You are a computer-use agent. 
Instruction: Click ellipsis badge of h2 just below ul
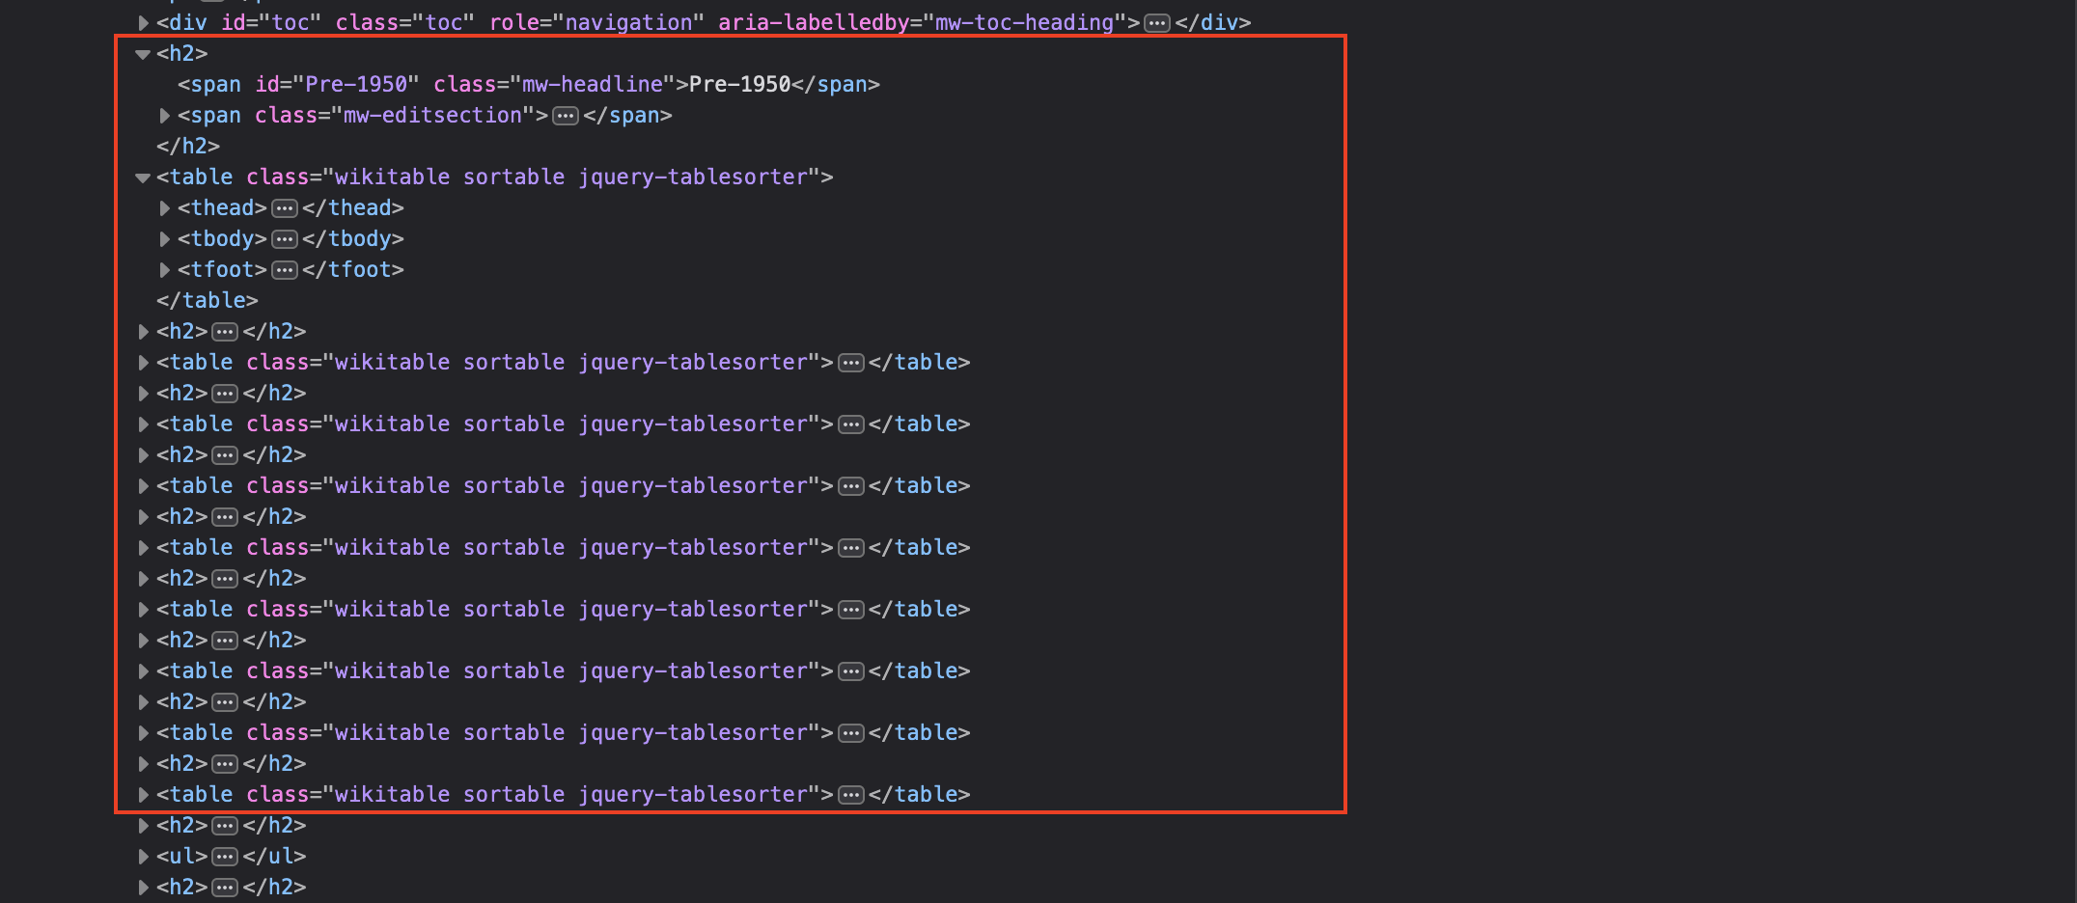(225, 888)
